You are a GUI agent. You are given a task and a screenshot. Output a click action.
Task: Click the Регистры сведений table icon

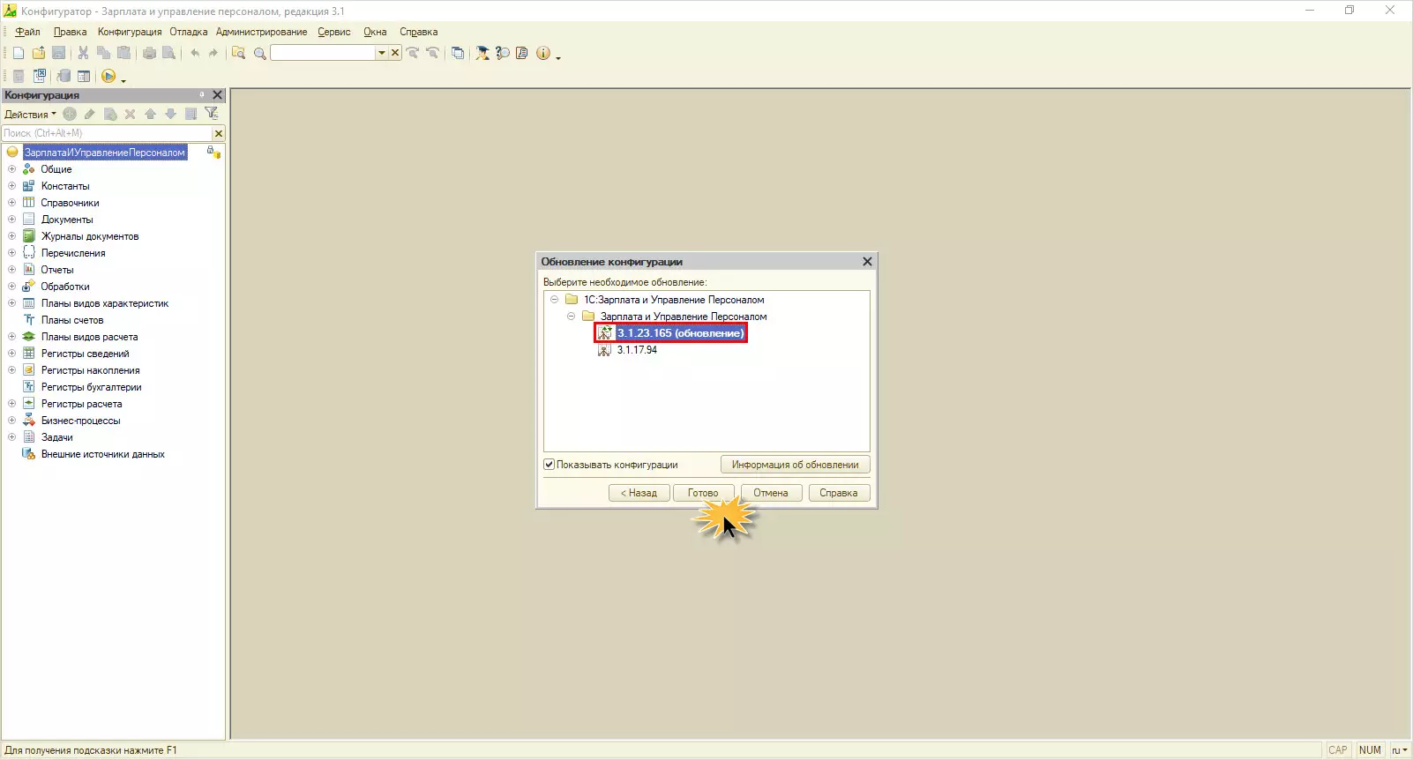29,354
